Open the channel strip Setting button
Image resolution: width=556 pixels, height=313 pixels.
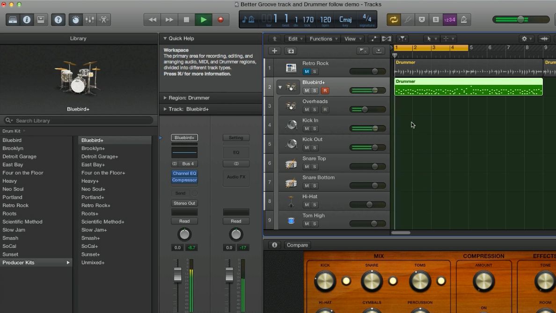click(236, 137)
